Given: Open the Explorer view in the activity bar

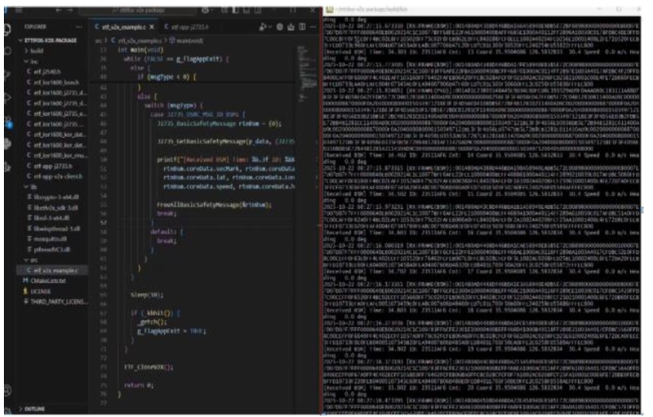Looking at the screenshot, I should (x=8, y=29).
